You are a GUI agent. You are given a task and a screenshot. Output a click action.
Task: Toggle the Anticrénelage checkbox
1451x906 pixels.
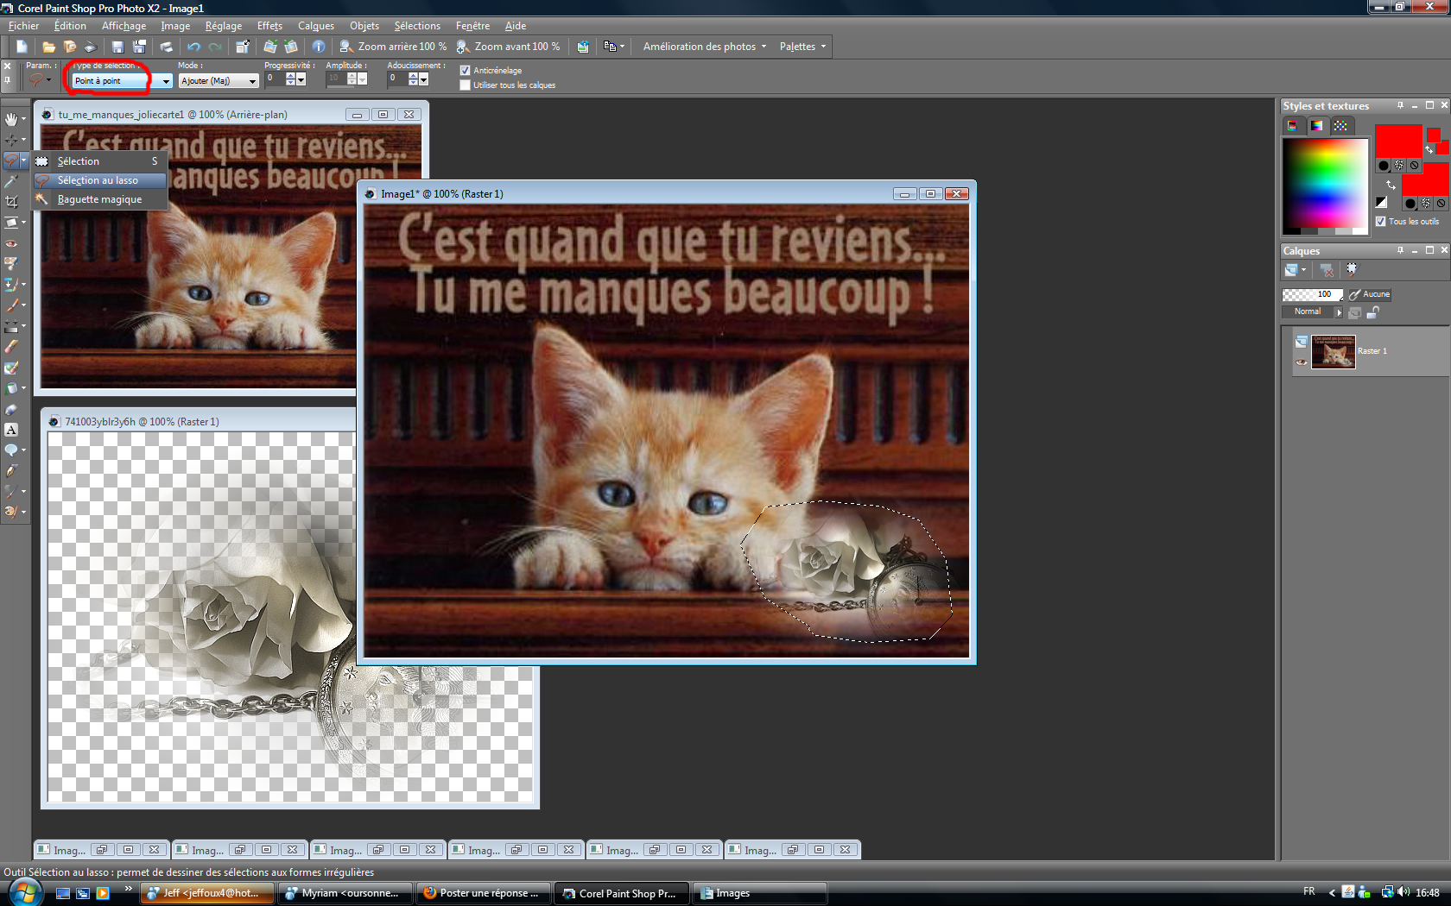click(x=466, y=71)
